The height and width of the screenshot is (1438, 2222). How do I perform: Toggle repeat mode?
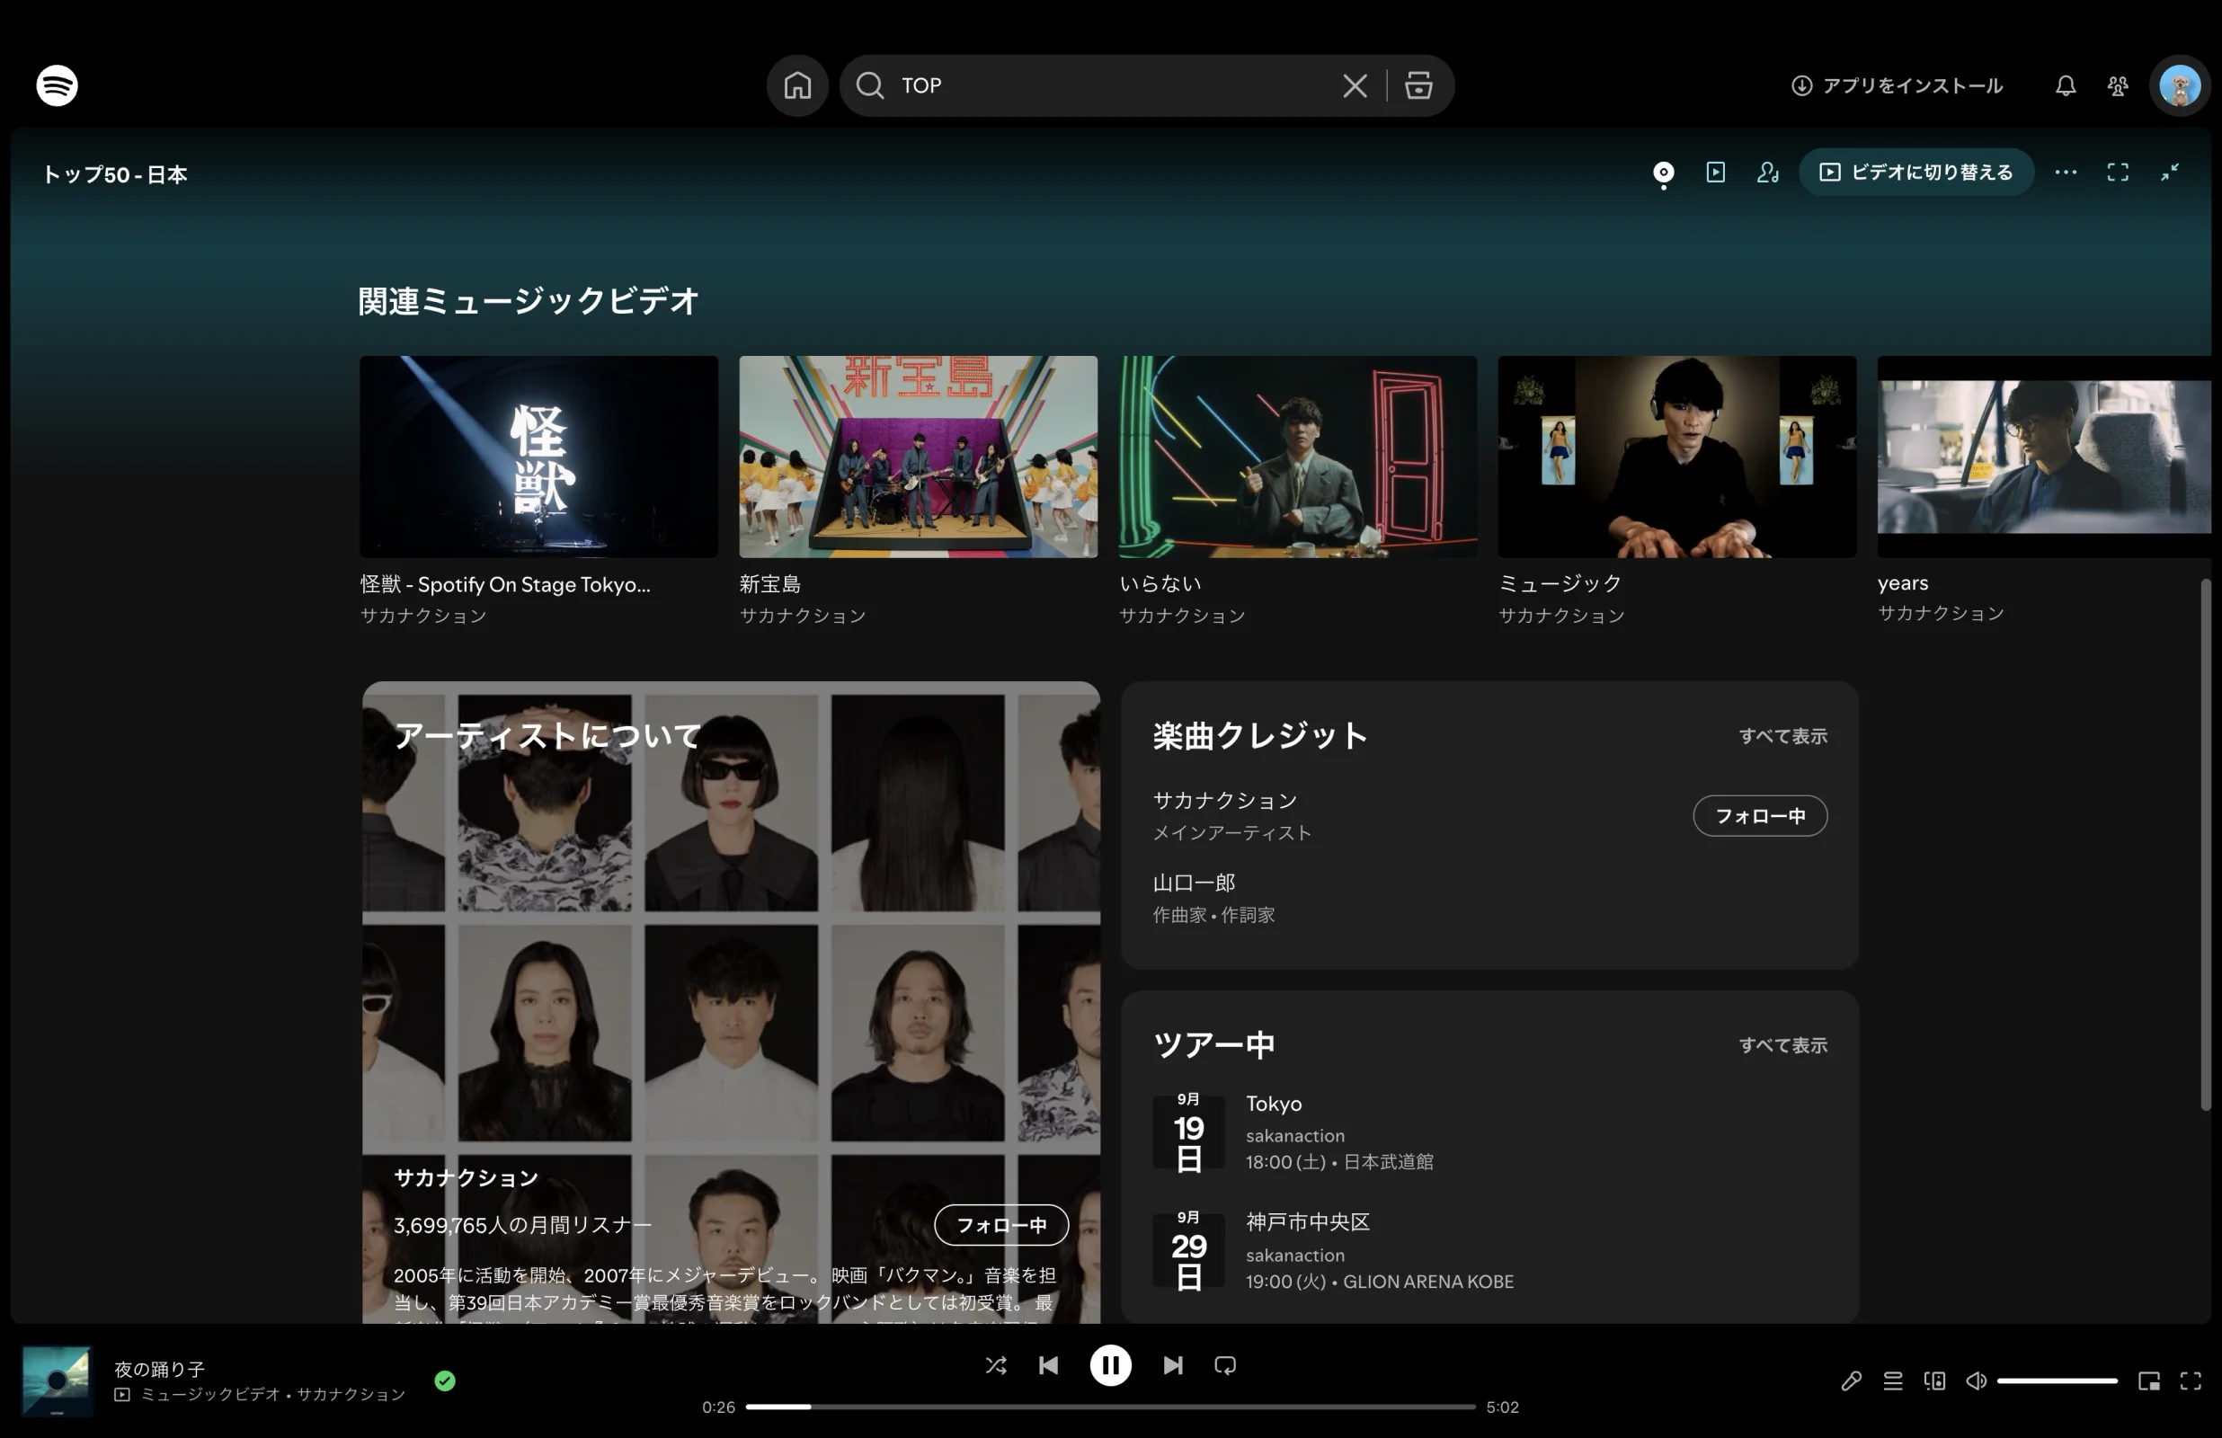[1225, 1365]
